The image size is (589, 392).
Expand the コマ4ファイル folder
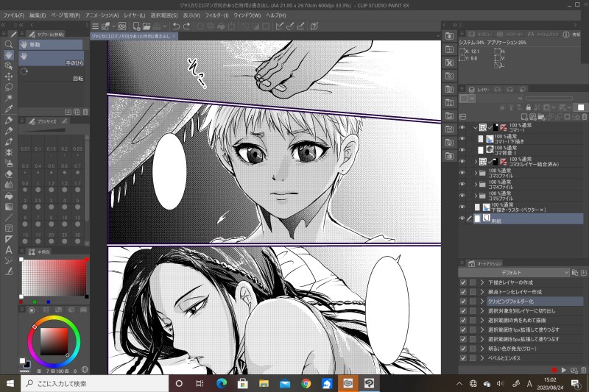click(476, 184)
